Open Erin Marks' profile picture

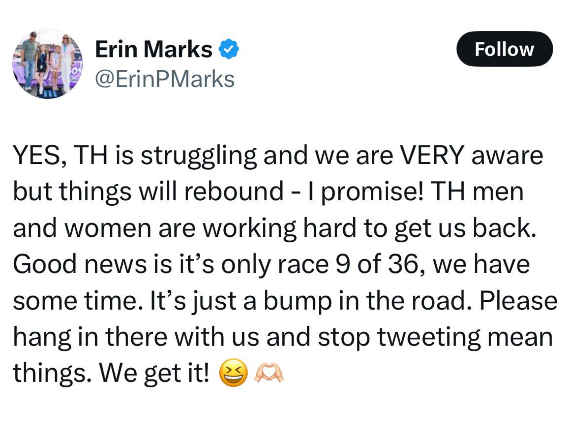(48, 64)
